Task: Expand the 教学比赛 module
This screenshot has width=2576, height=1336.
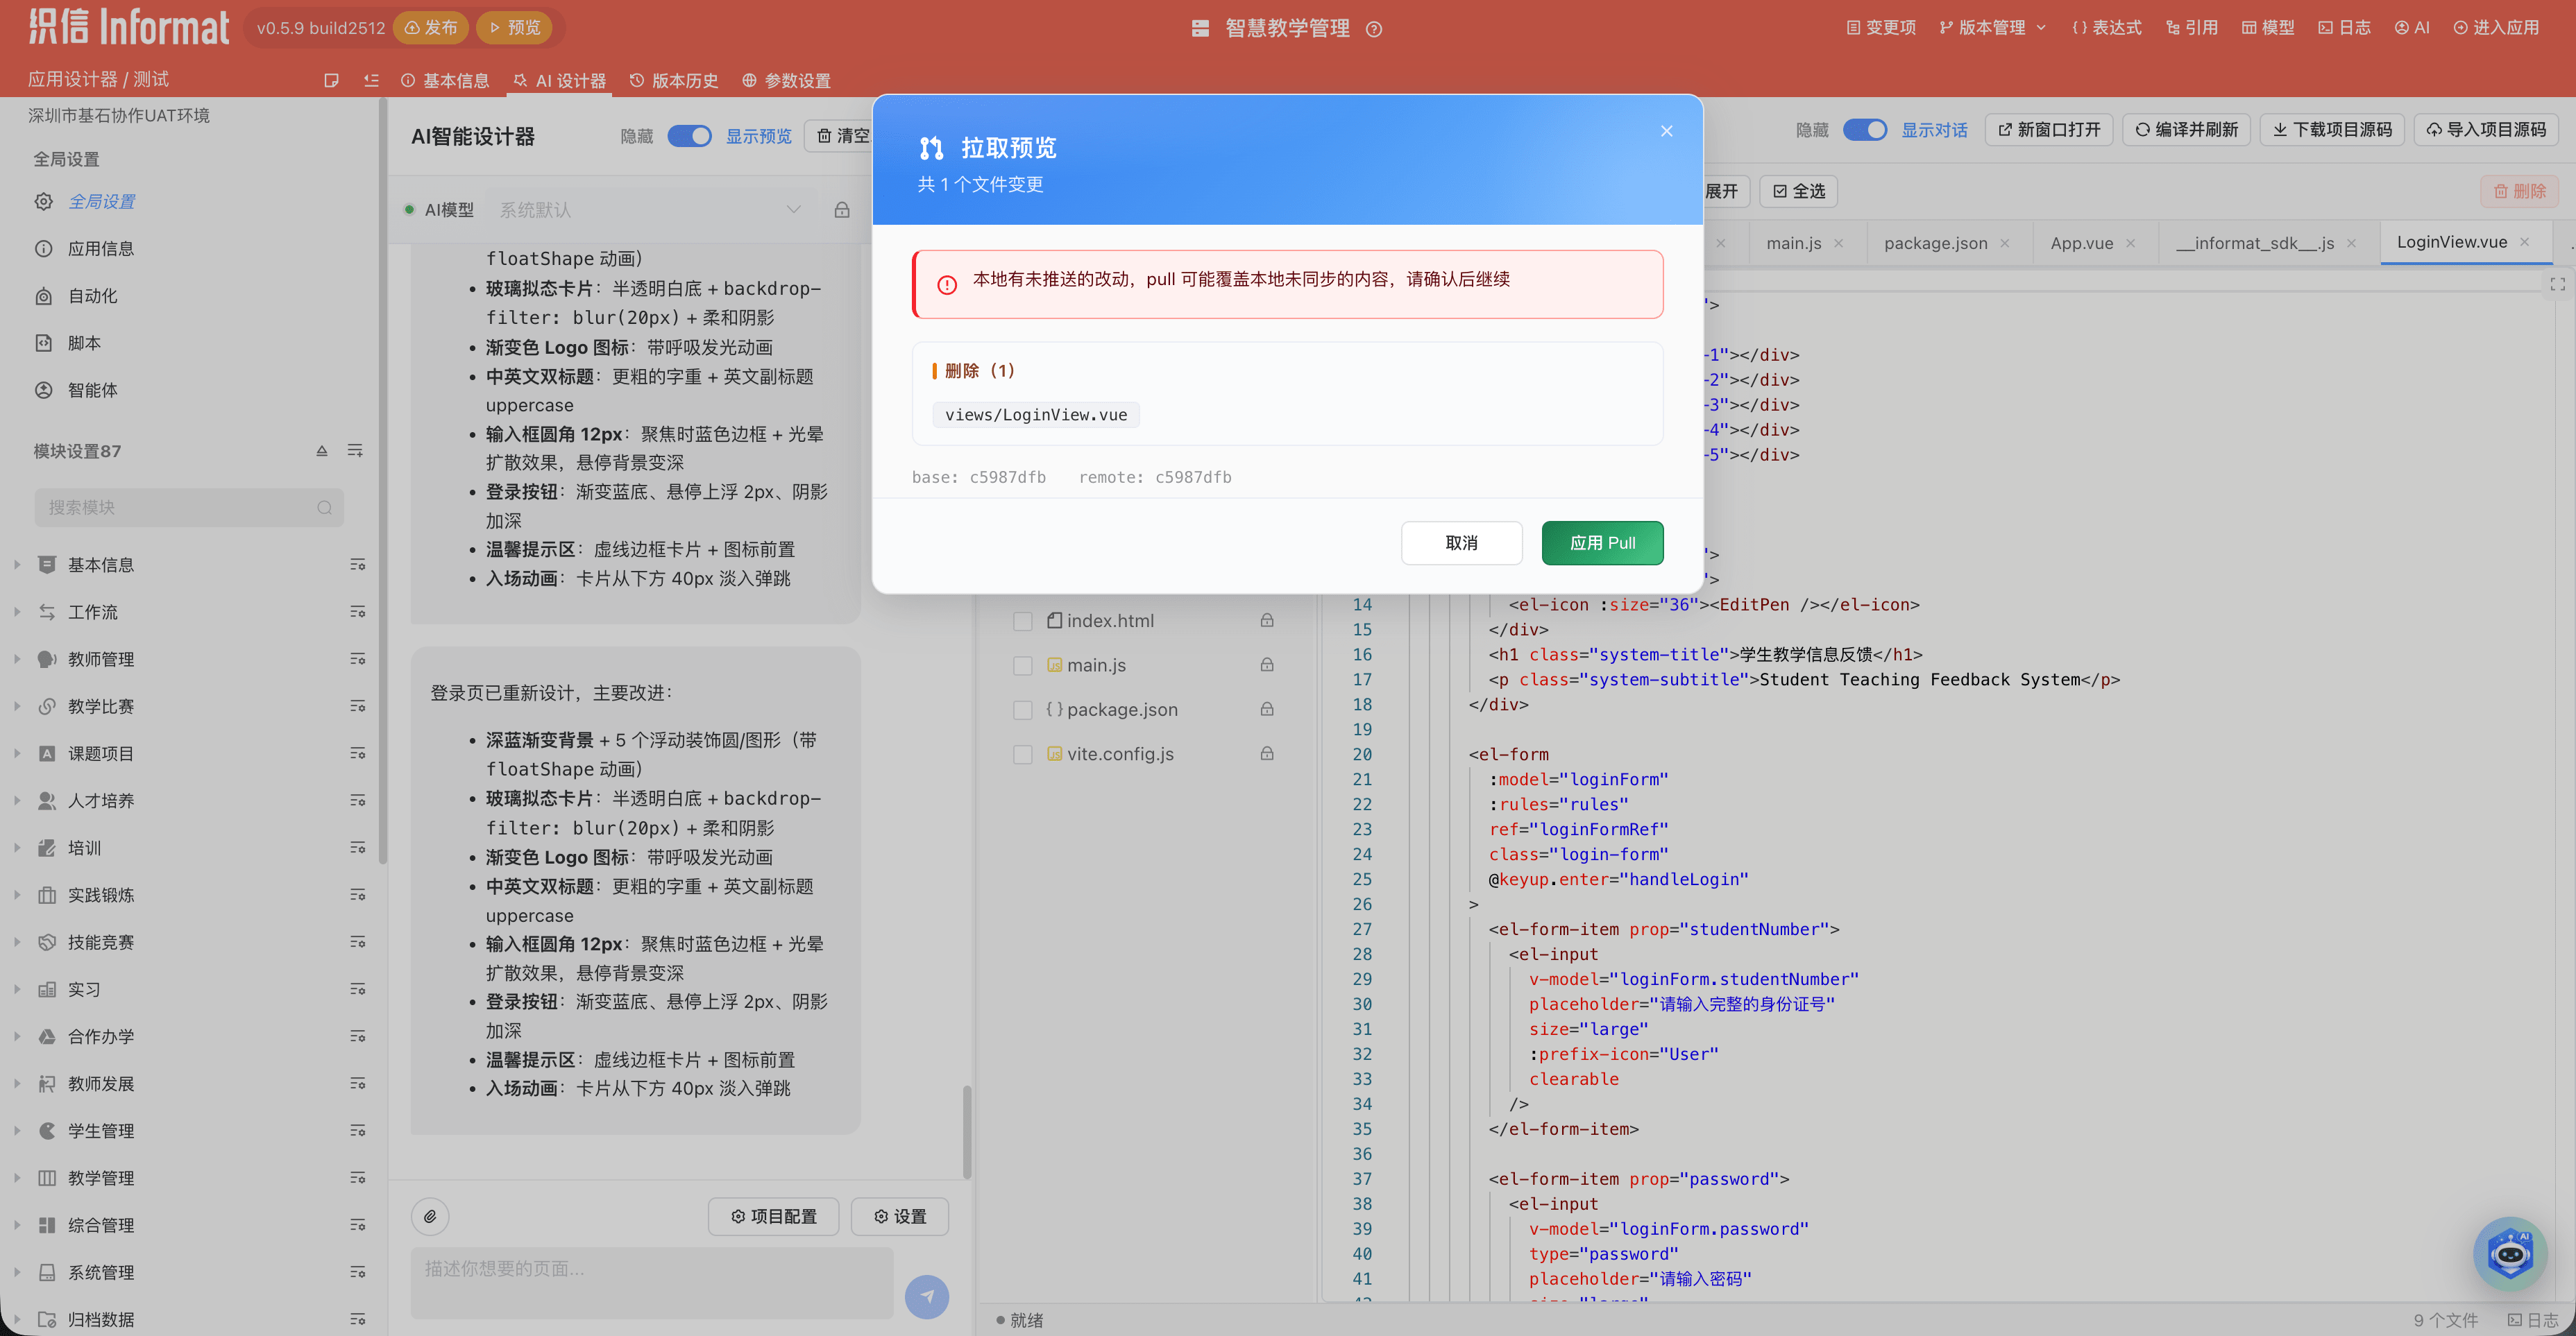Action: [x=17, y=705]
